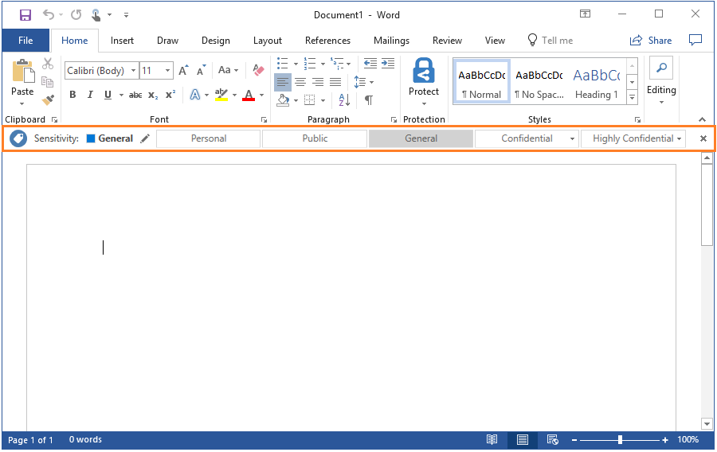Switch to the Insert tab
Image resolution: width=717 pixels, height=452 pixels.
[x=122, y=40]
